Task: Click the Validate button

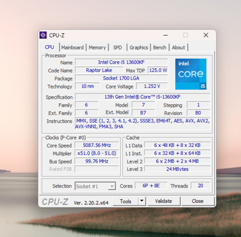Action: [x=163, y=201]
